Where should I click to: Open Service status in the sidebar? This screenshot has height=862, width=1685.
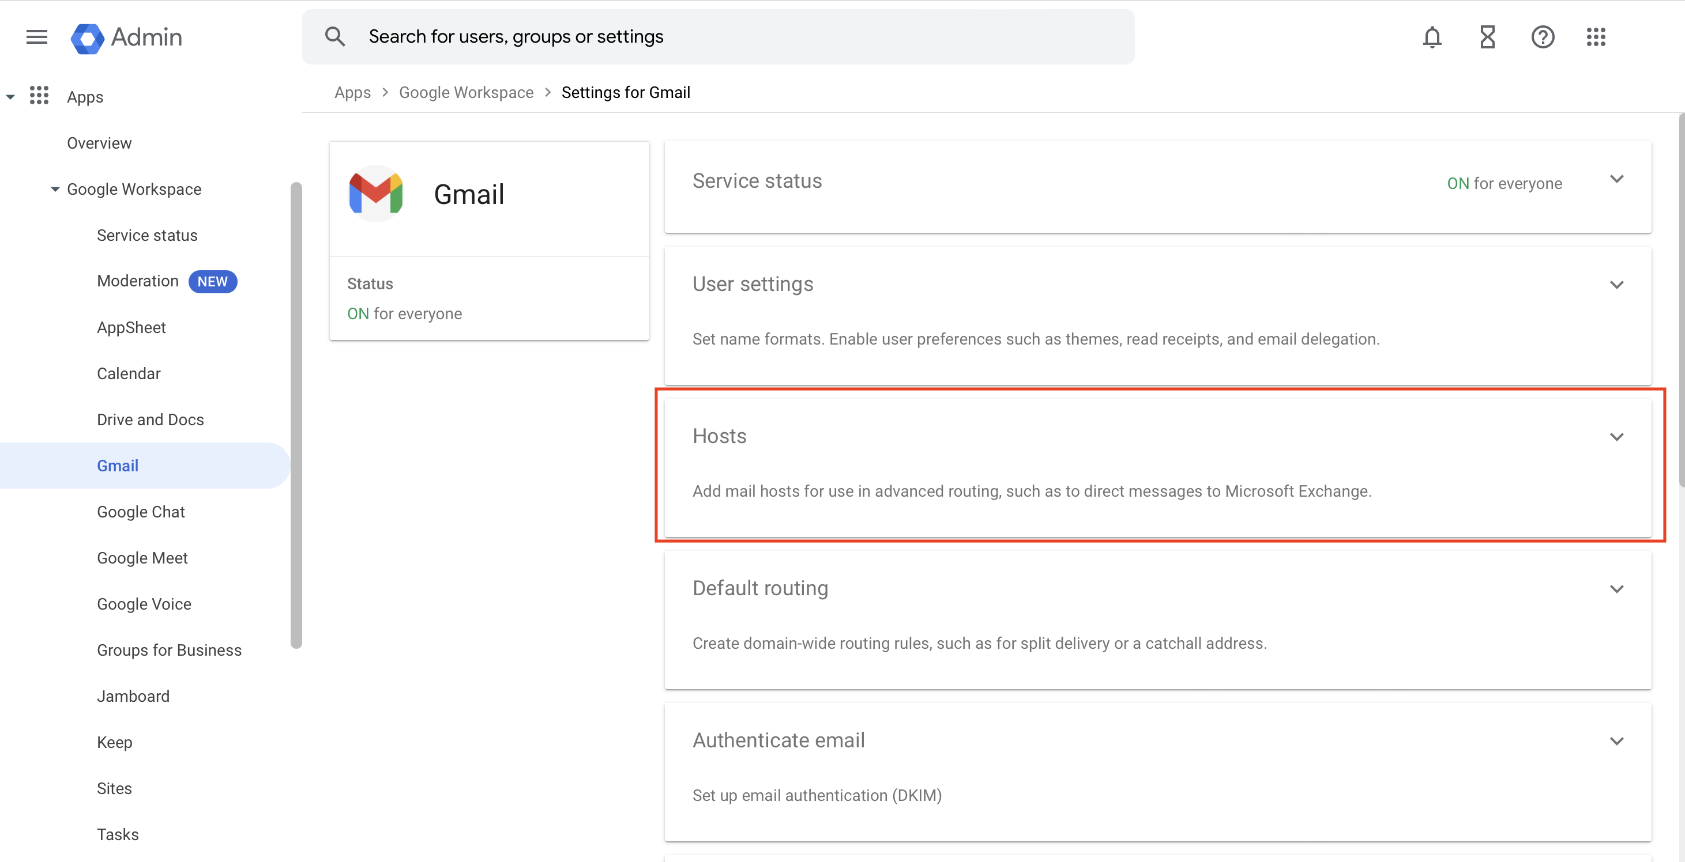coord(147,235)
